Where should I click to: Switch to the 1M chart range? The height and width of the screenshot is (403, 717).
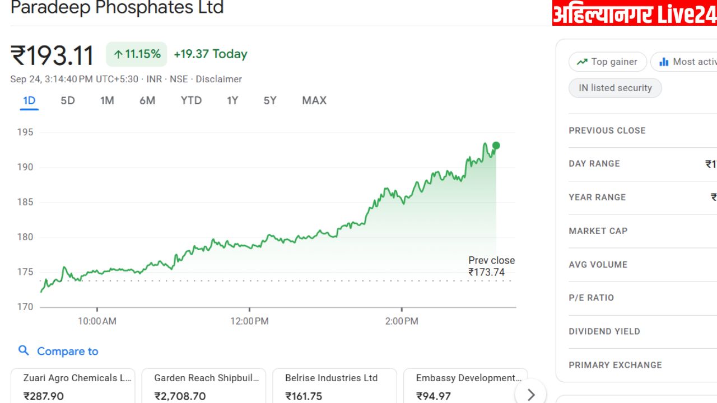[x=107, y=101]
